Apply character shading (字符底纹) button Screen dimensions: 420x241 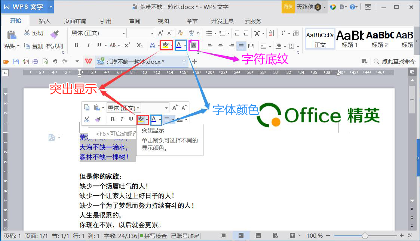(194, 45)
